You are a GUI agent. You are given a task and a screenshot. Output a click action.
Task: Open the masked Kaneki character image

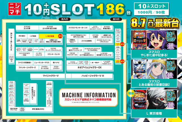tap(156, 100)
